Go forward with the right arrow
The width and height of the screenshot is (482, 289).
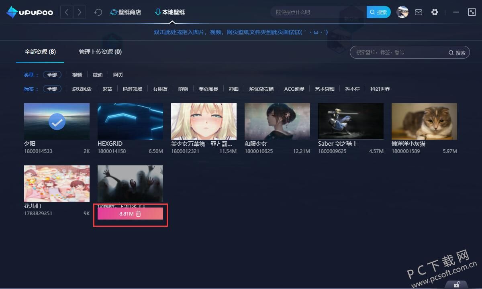pos(80,12)
